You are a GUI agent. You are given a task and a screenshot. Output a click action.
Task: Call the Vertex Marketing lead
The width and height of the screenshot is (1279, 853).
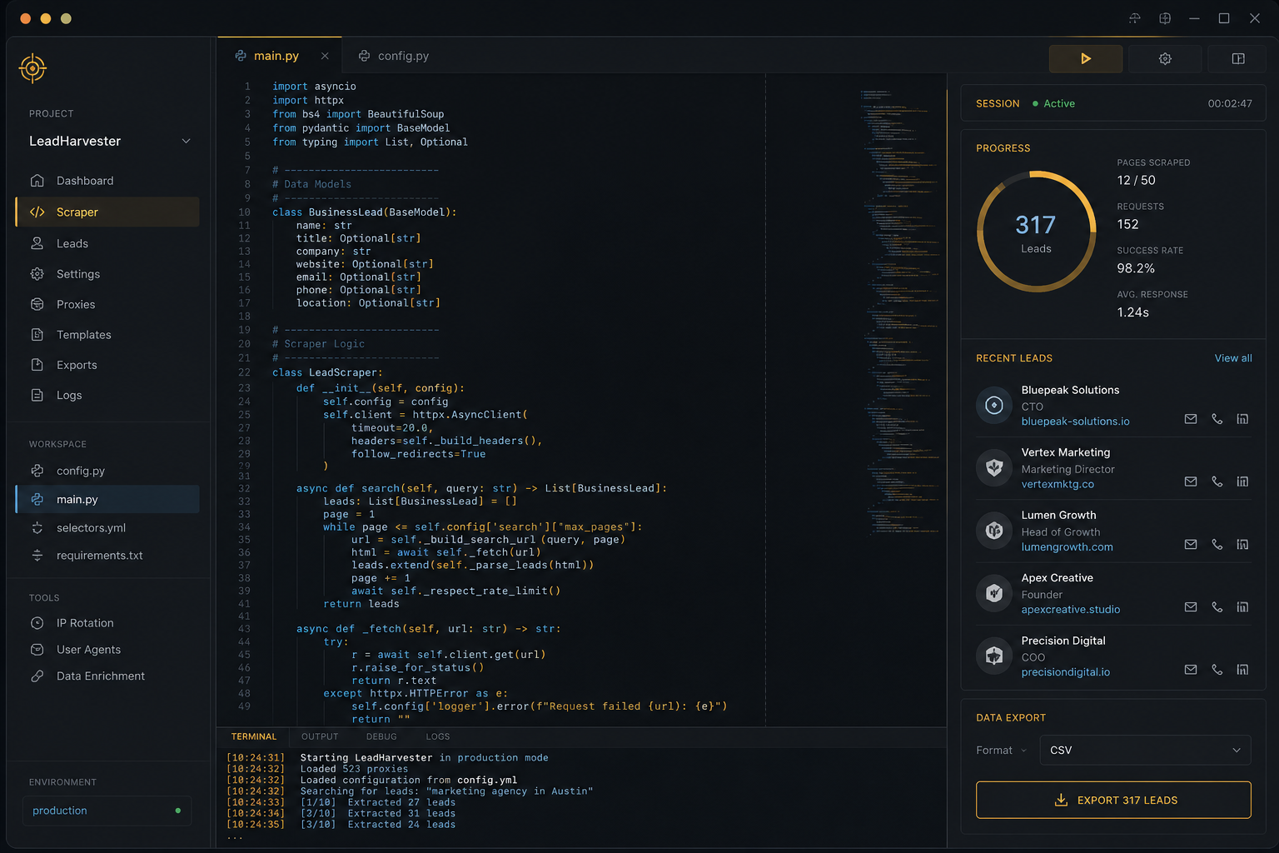[1217, 481]
